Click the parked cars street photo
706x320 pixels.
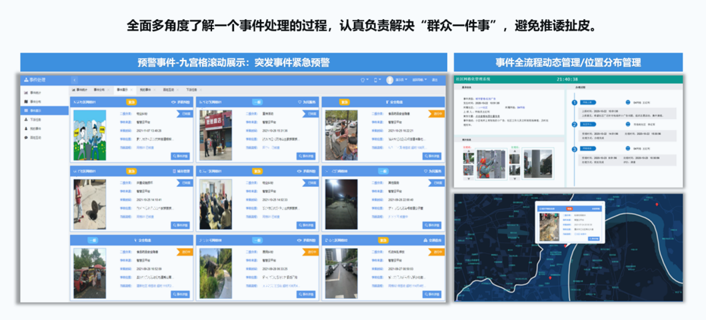click(341, 273)
